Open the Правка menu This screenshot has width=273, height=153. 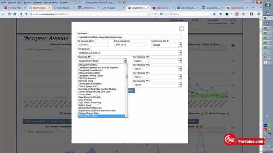pos(12,3)
